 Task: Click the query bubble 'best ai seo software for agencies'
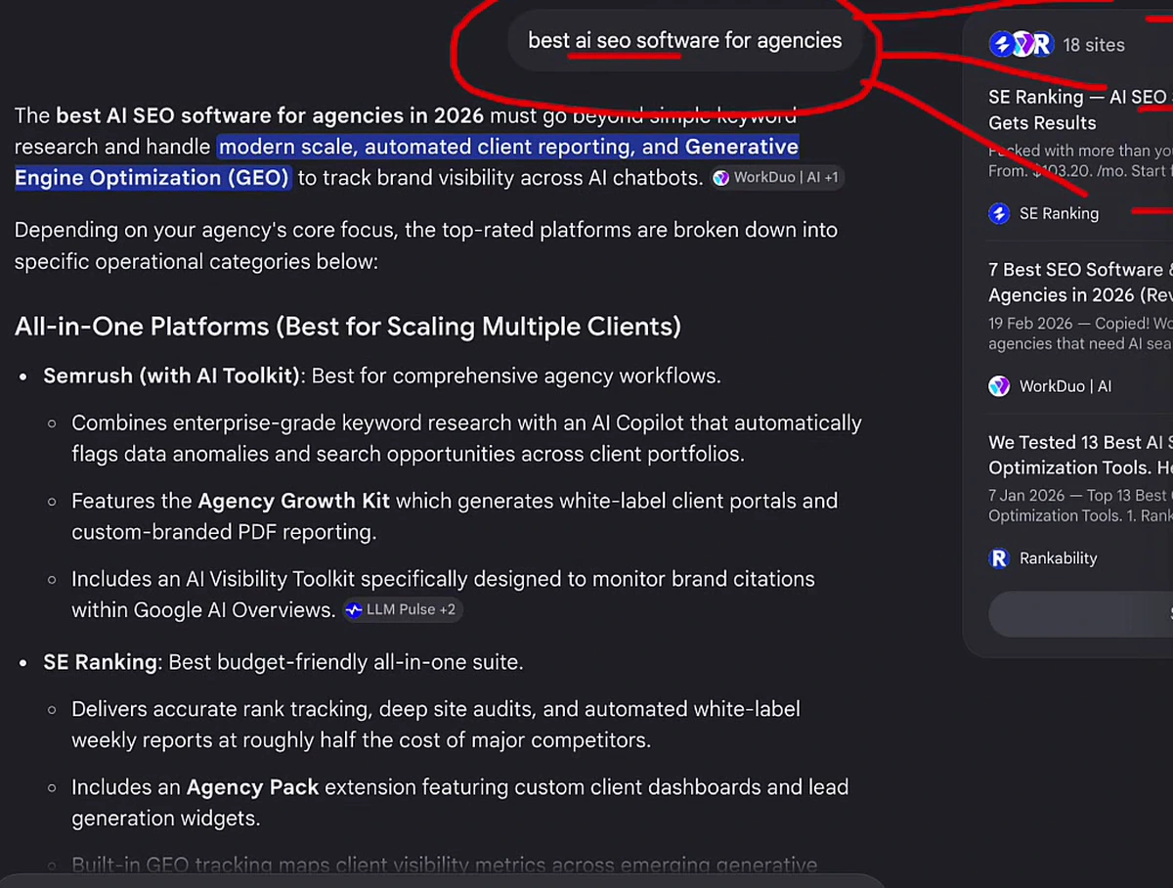point(684,41)
